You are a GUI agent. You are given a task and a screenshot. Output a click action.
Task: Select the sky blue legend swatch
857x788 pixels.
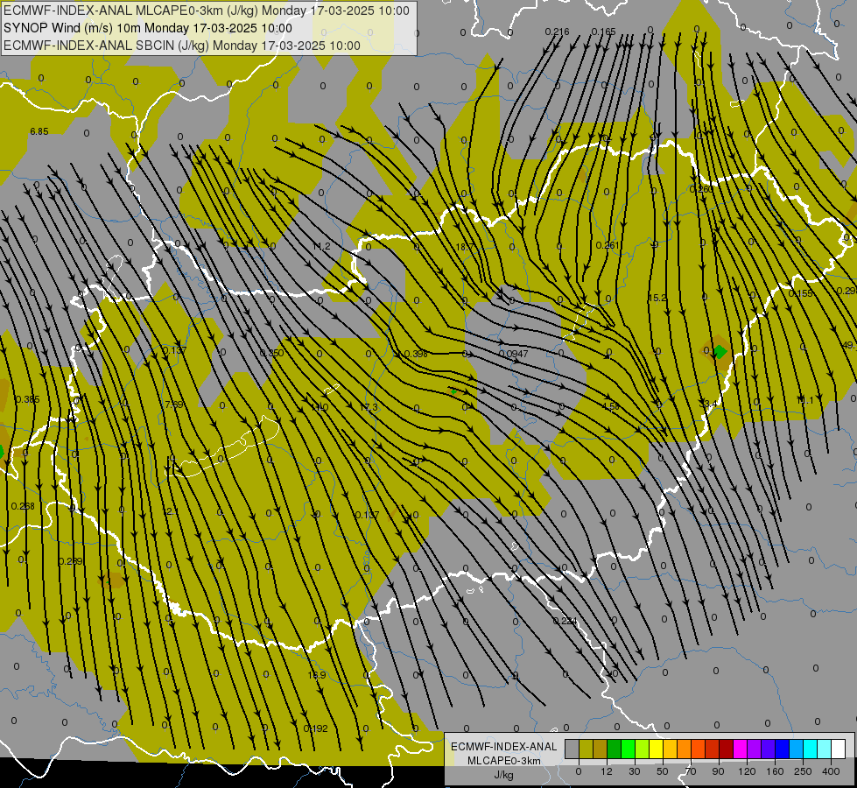797,749
